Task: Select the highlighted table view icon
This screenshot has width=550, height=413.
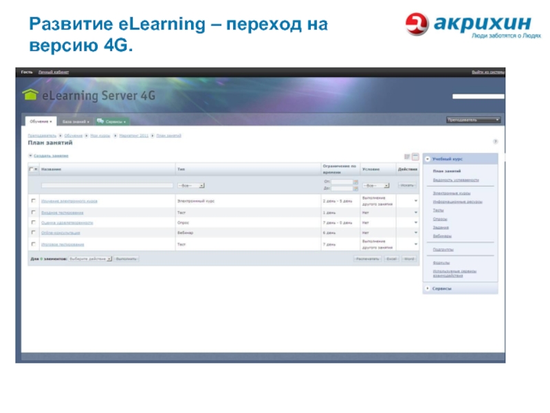Action: [x=415, y=157]
